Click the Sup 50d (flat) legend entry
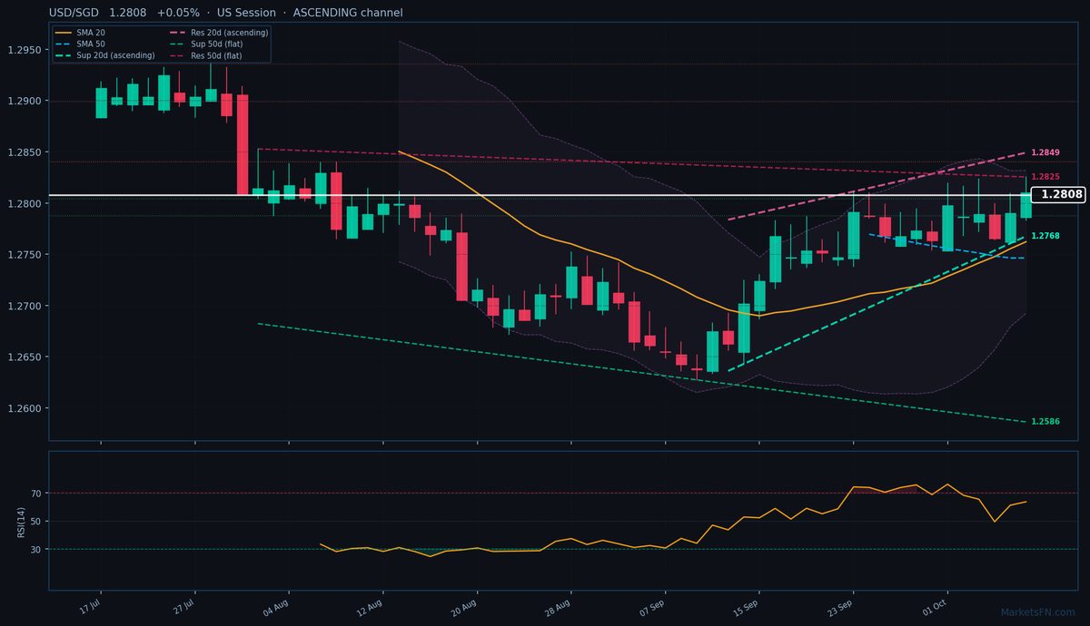 coord(205,44)
